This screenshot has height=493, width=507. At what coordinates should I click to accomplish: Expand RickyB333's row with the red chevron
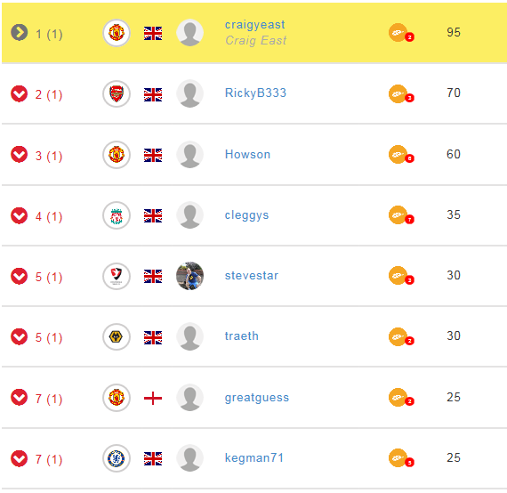pyautogui.click(x=19, y=93)
